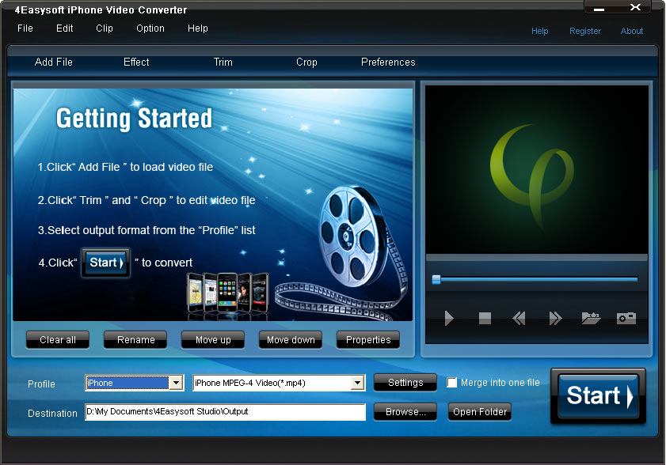666x465 pixels.
Task: Click the Move up button
Action: point(213,340)
